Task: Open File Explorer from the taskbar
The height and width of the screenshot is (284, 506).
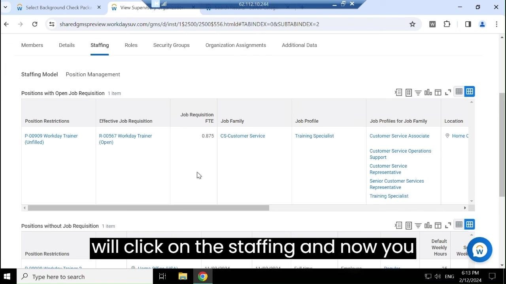Action: point(183,277)
